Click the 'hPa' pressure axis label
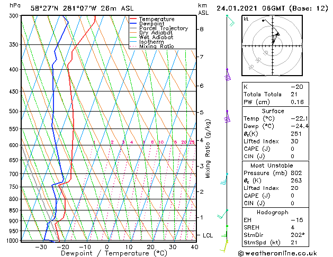 point(15,5)
